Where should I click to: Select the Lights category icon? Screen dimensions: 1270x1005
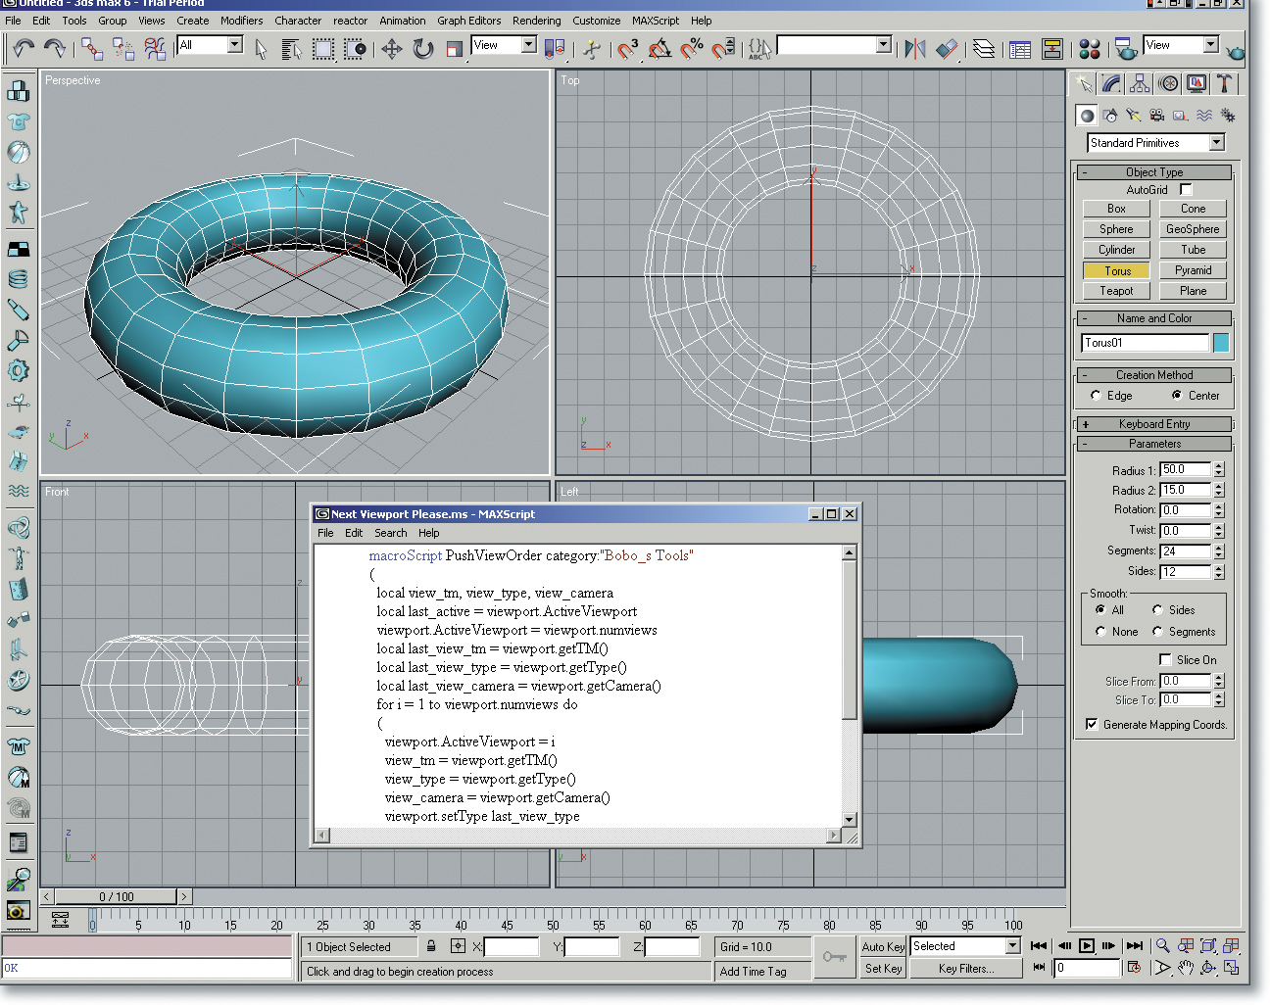[1134, 116]
